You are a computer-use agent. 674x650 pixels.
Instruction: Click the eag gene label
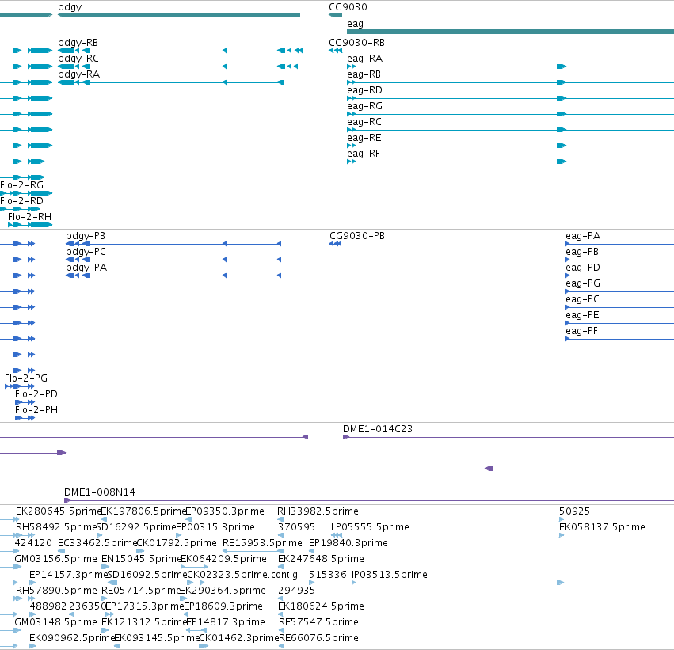pos(355,24)
